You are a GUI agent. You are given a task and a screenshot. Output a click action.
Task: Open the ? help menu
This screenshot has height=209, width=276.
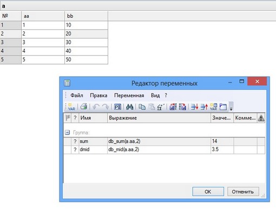coord(166,96)
